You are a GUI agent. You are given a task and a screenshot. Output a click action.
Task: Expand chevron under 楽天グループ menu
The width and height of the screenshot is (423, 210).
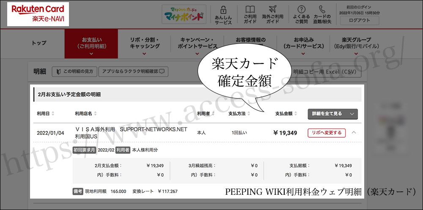(356, 54)
